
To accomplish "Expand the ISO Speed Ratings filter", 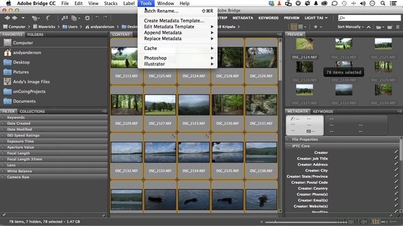I will 54,136.
